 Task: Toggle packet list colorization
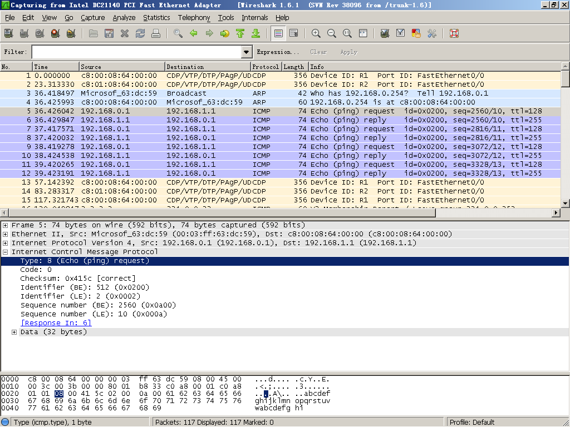(x=278, y=34)
